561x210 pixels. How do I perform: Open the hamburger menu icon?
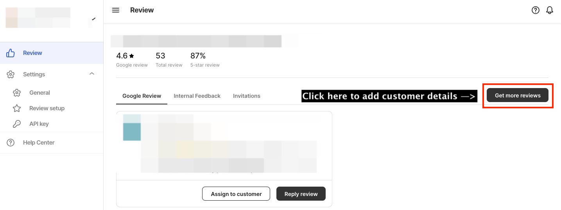point(115,10)
